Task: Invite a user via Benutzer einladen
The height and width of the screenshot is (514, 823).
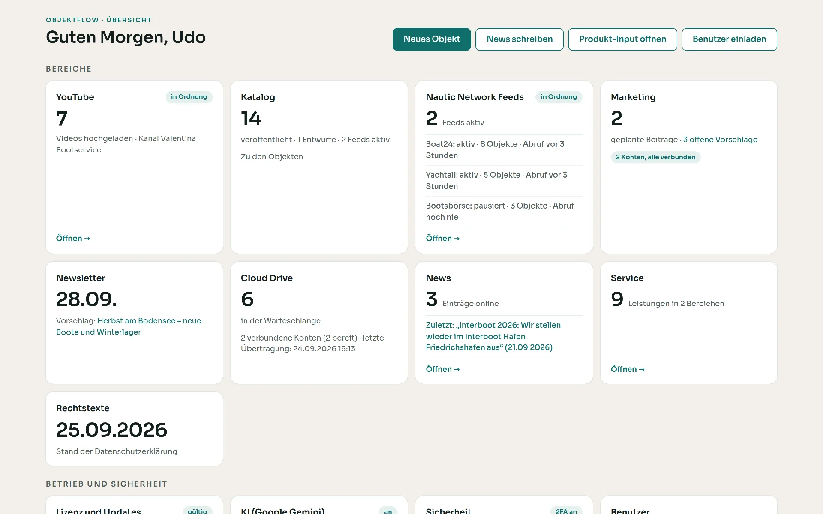Action: pos(729,39)
